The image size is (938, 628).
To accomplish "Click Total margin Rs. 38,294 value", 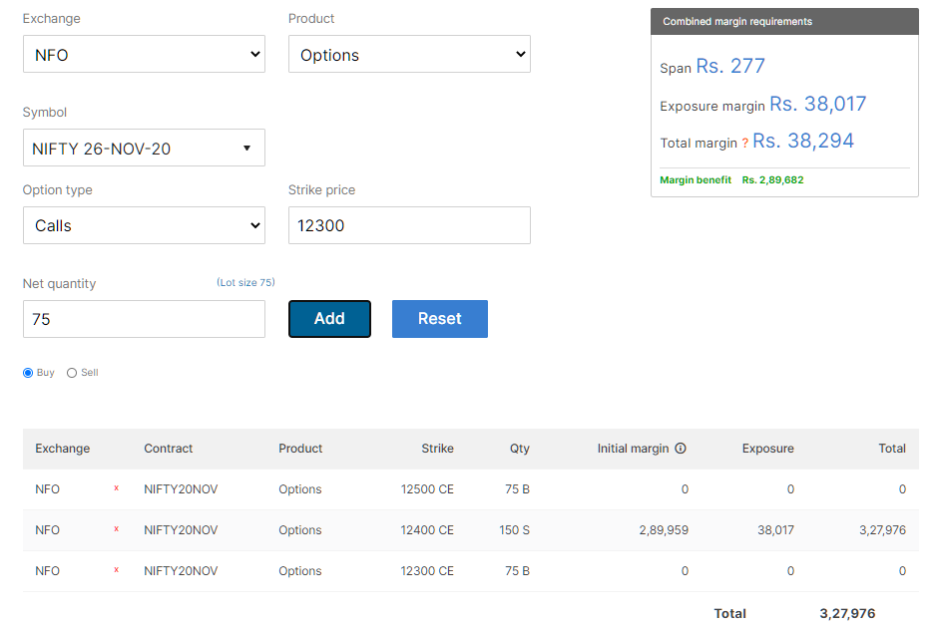I will coord(803,141).
